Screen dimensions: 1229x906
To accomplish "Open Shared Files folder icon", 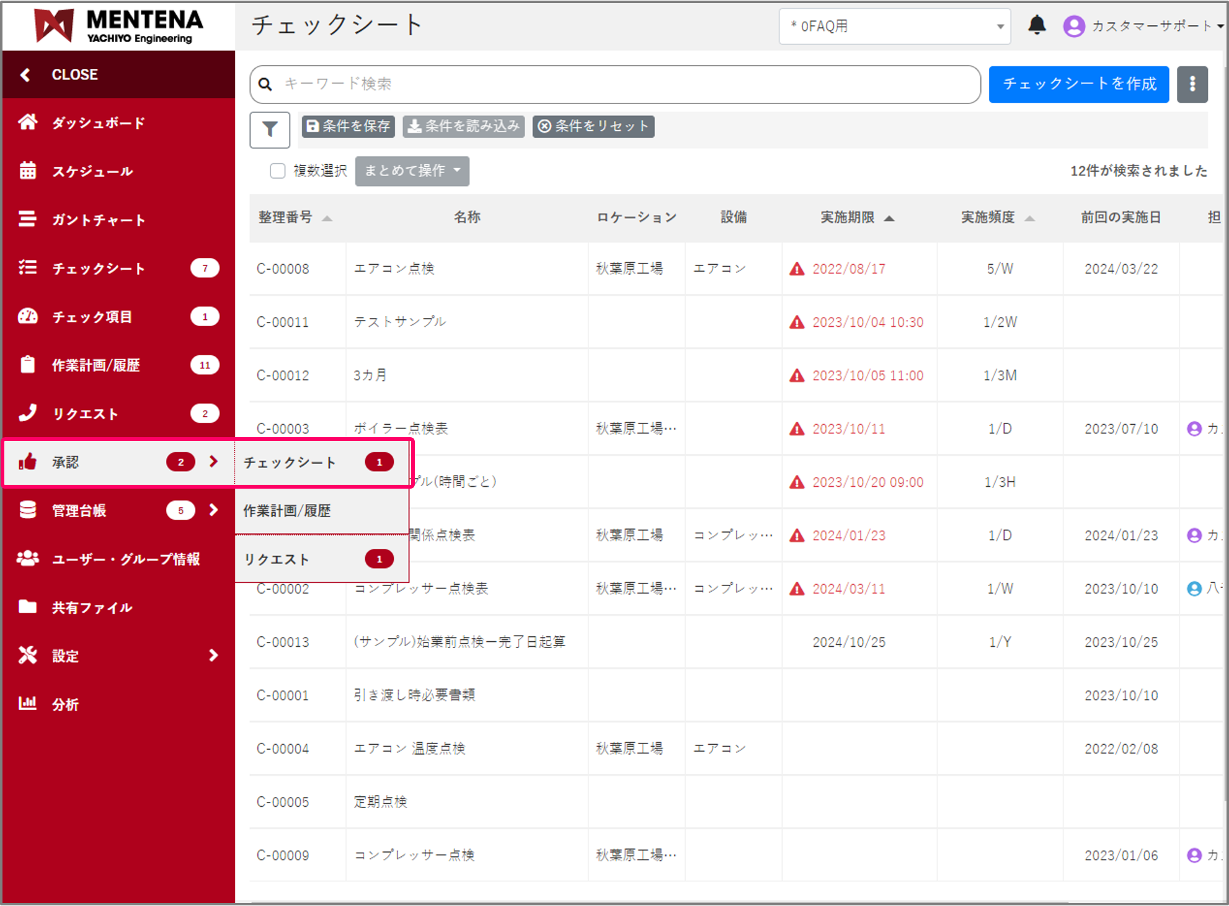I will (28, 607).
